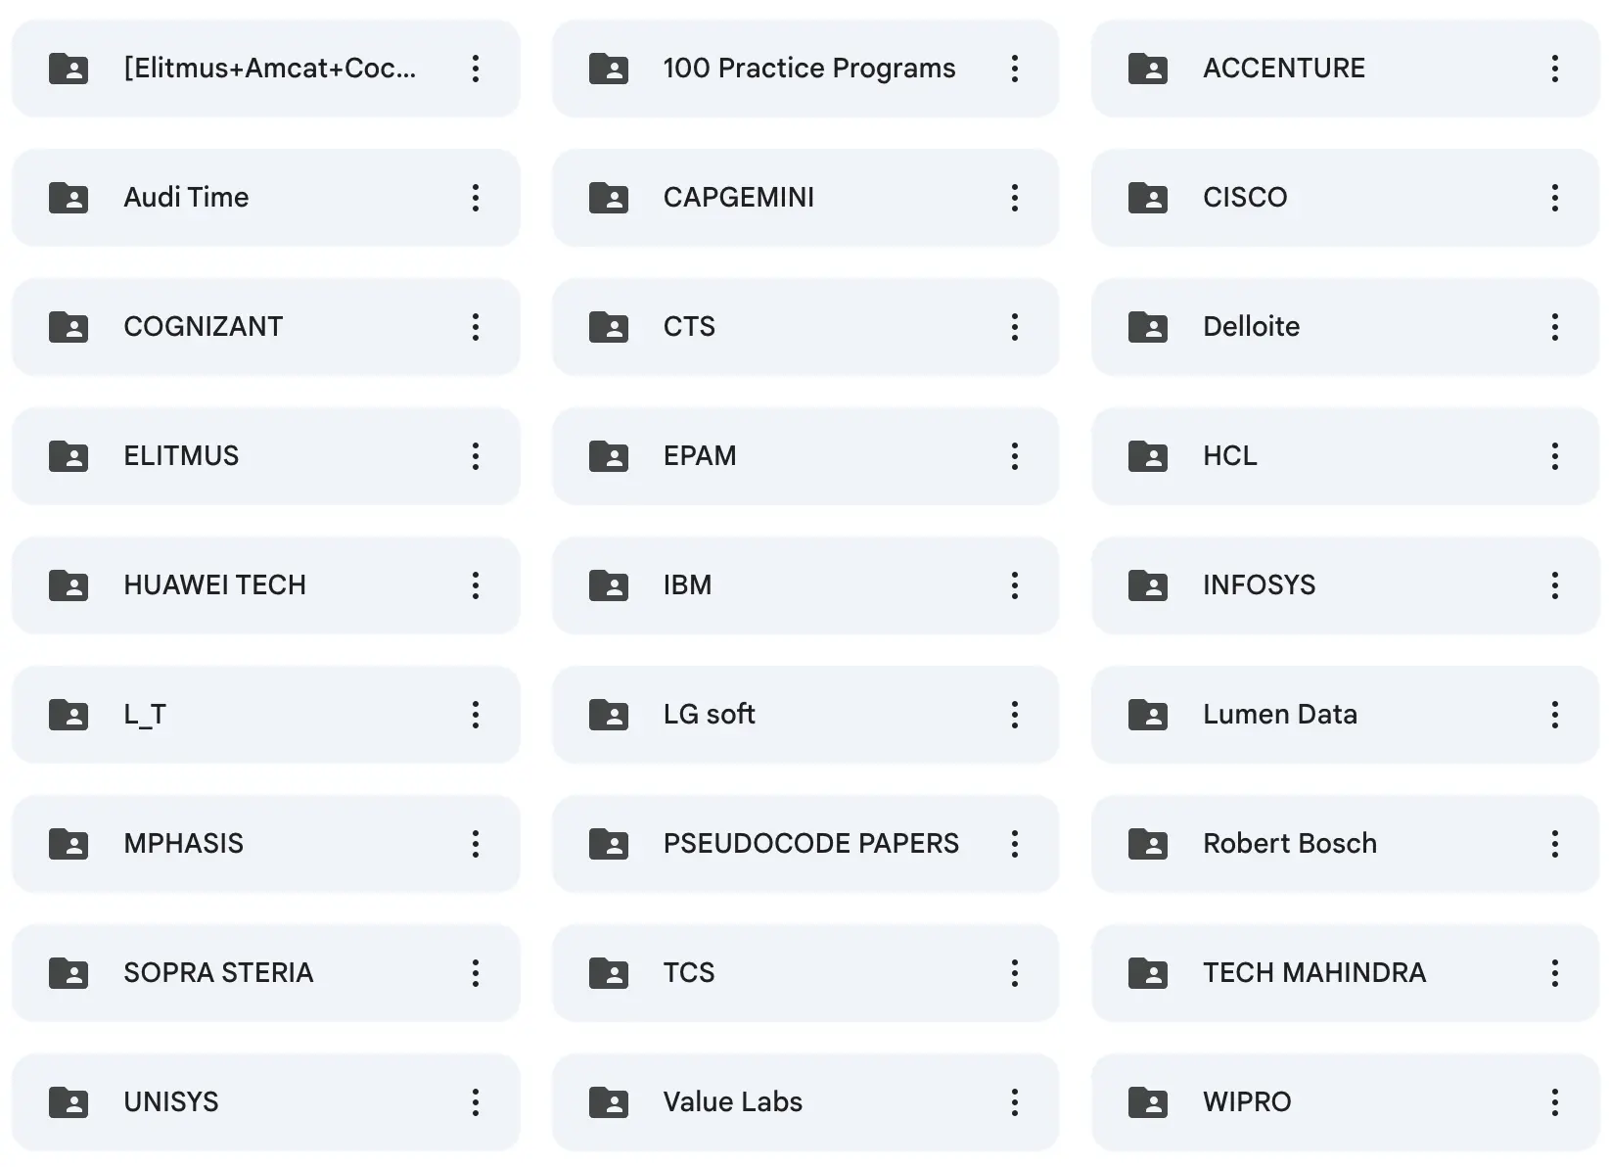This screenshot has height=1167, width=1609.
Task: Open more options for ACCENTURE folder
Action: point(1554,69)
